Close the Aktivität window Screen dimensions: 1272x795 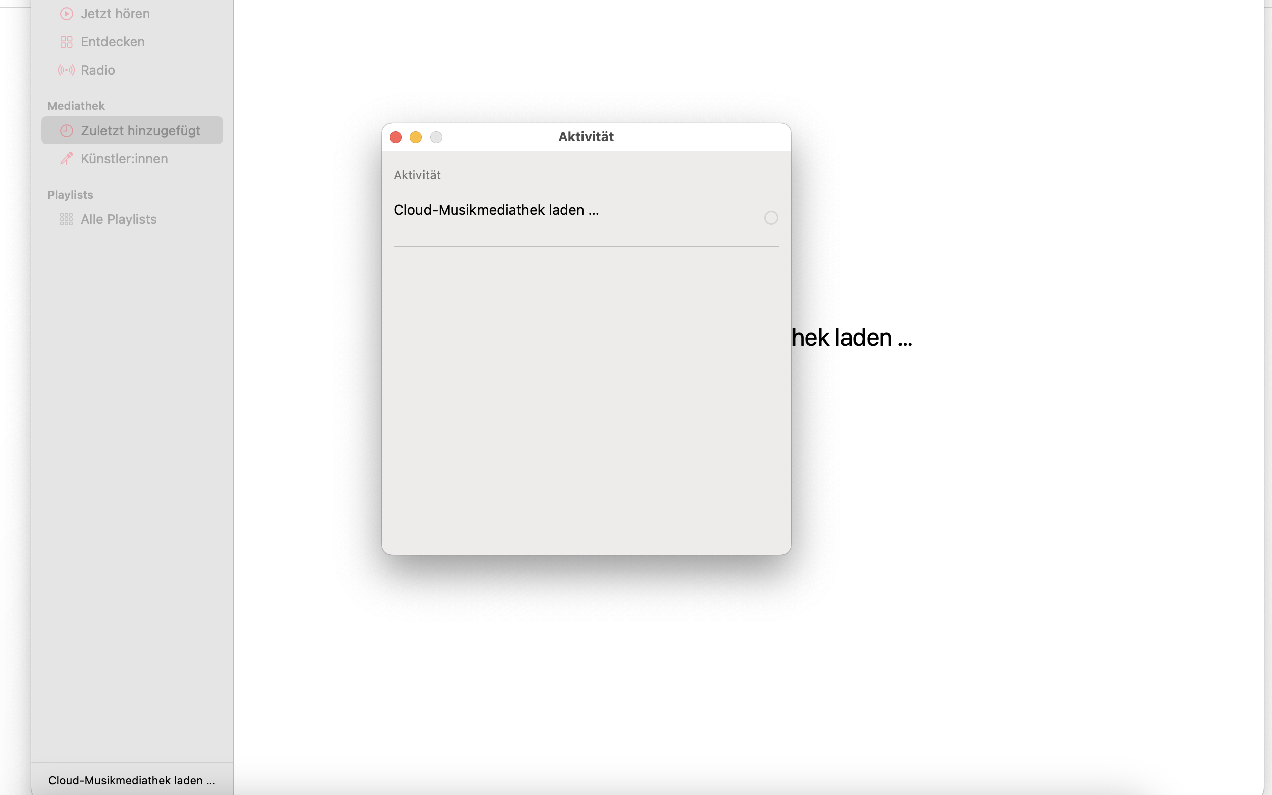pos(396,137)
